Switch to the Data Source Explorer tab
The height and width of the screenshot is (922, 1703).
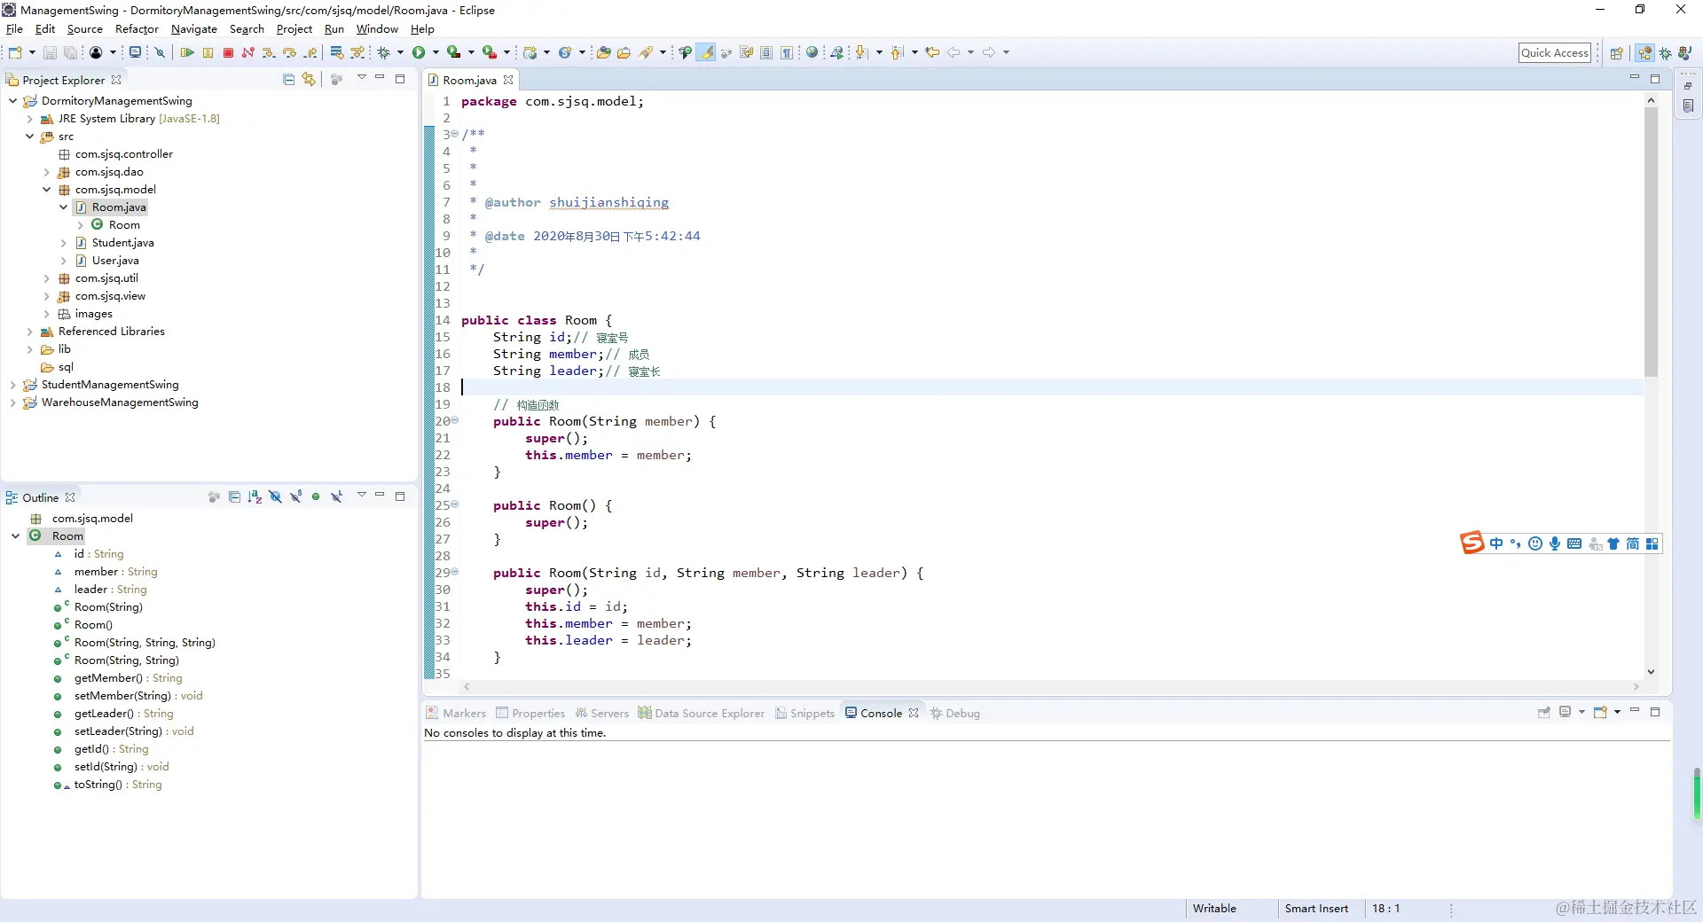click(701, 713)
